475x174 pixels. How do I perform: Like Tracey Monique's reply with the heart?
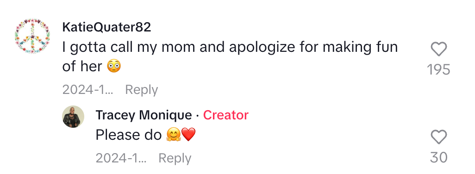pyautogui.click(x=438, y=137)
